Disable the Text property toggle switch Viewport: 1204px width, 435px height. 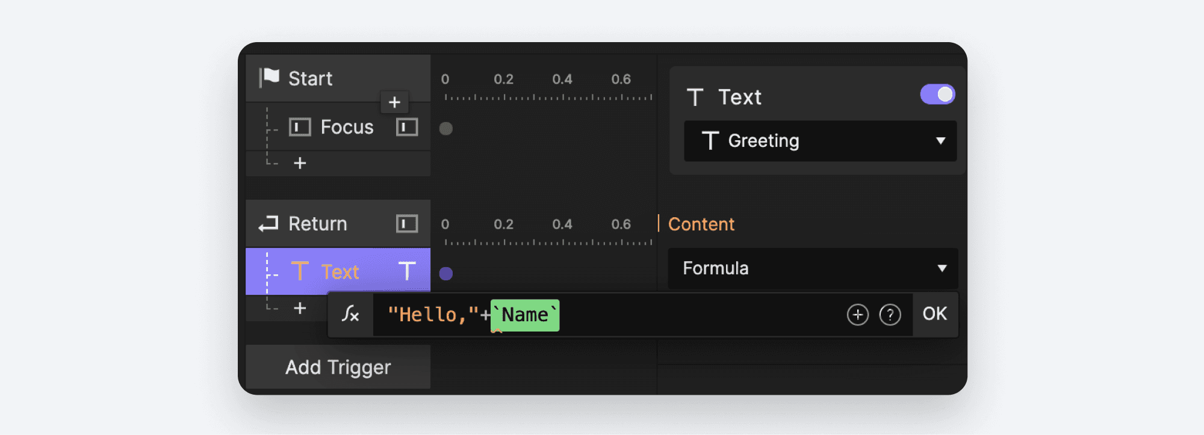(x=937, y=94)
